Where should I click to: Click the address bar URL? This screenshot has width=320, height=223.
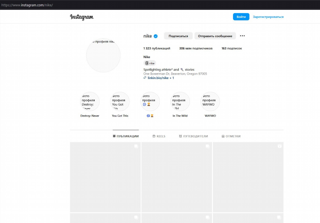pos(27,5)
